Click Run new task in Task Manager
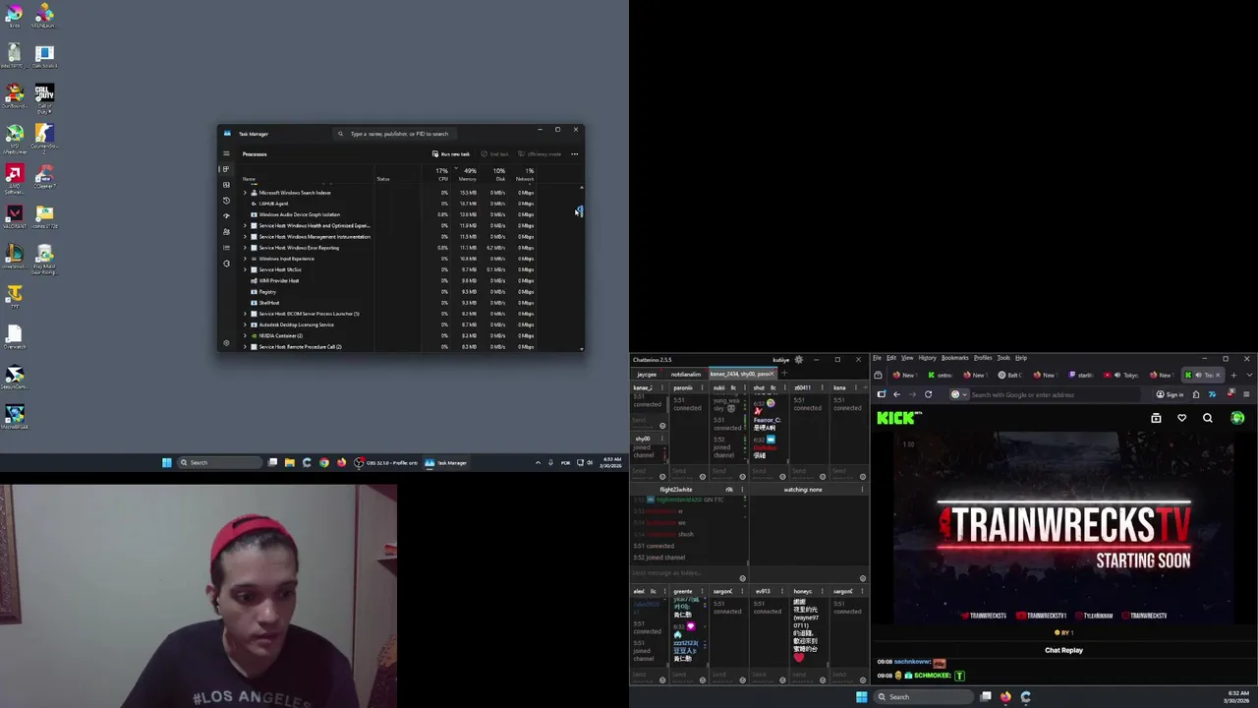 click(451, 154)
